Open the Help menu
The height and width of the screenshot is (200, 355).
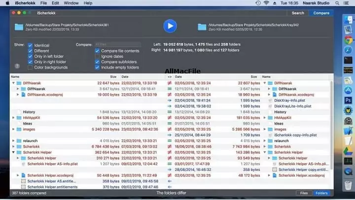(x=88, y=3)
